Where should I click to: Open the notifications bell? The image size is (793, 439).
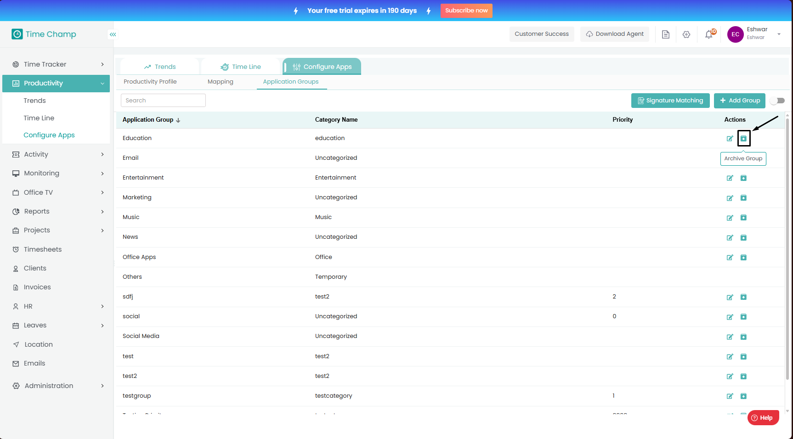pyautogui.click(x=709, y=34)
